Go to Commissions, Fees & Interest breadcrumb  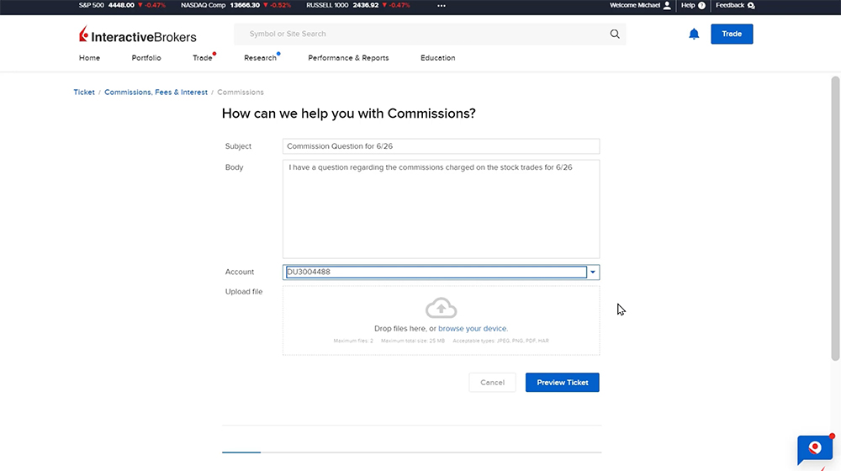tap(156, 93)
